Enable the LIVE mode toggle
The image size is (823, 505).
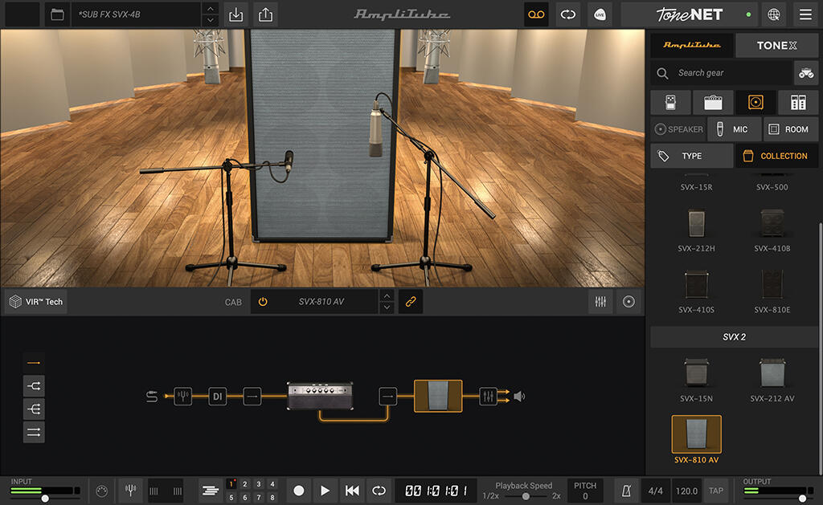coord(600,14)
